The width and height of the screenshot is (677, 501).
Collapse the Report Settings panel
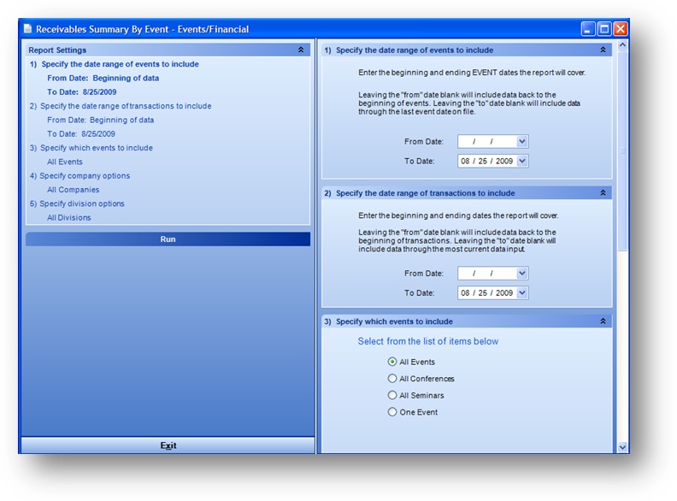point(301,50)
